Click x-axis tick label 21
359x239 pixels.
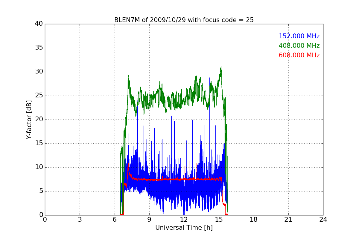(x=288, y=220)
